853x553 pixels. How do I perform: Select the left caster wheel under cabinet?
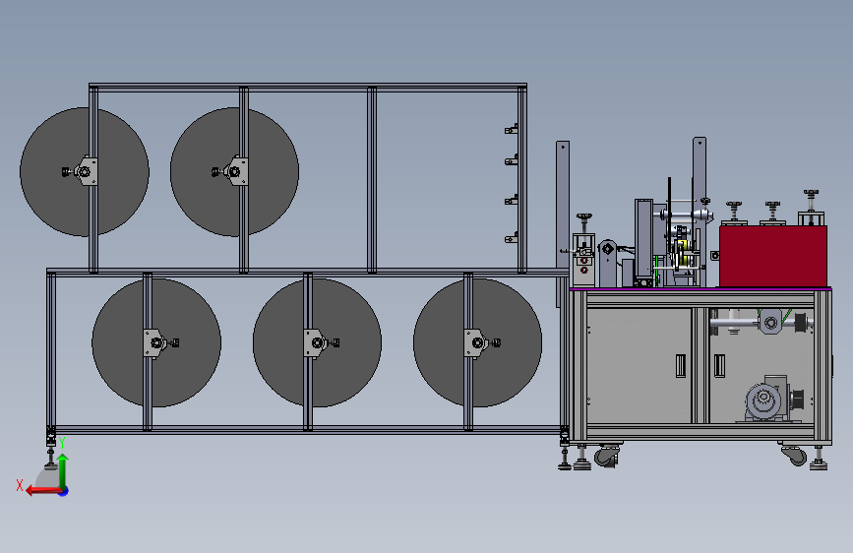pyautogui.click(x=607, y=456)
